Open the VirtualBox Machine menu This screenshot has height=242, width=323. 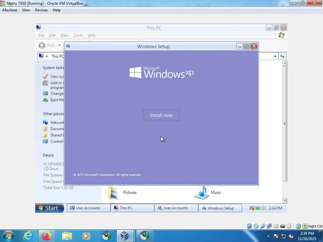pyautogui.click(x=10, y=10)
